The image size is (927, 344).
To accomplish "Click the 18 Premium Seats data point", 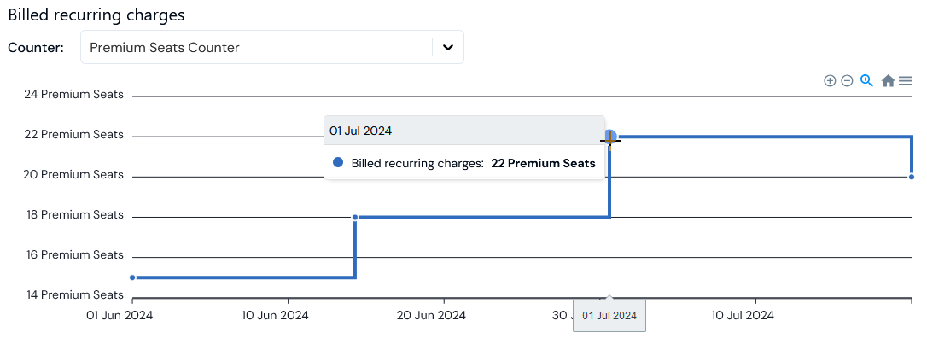I will [x=355, y=218].
